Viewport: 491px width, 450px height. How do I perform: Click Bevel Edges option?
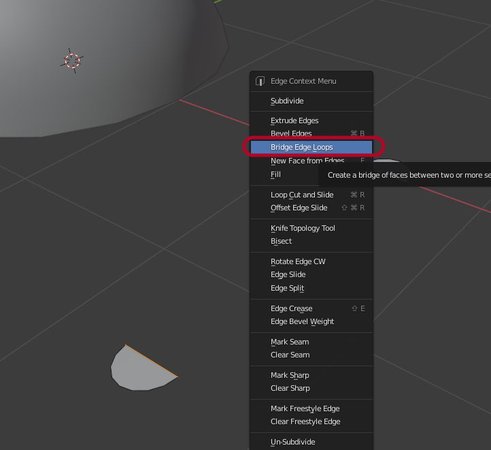[x=311, y=133]
